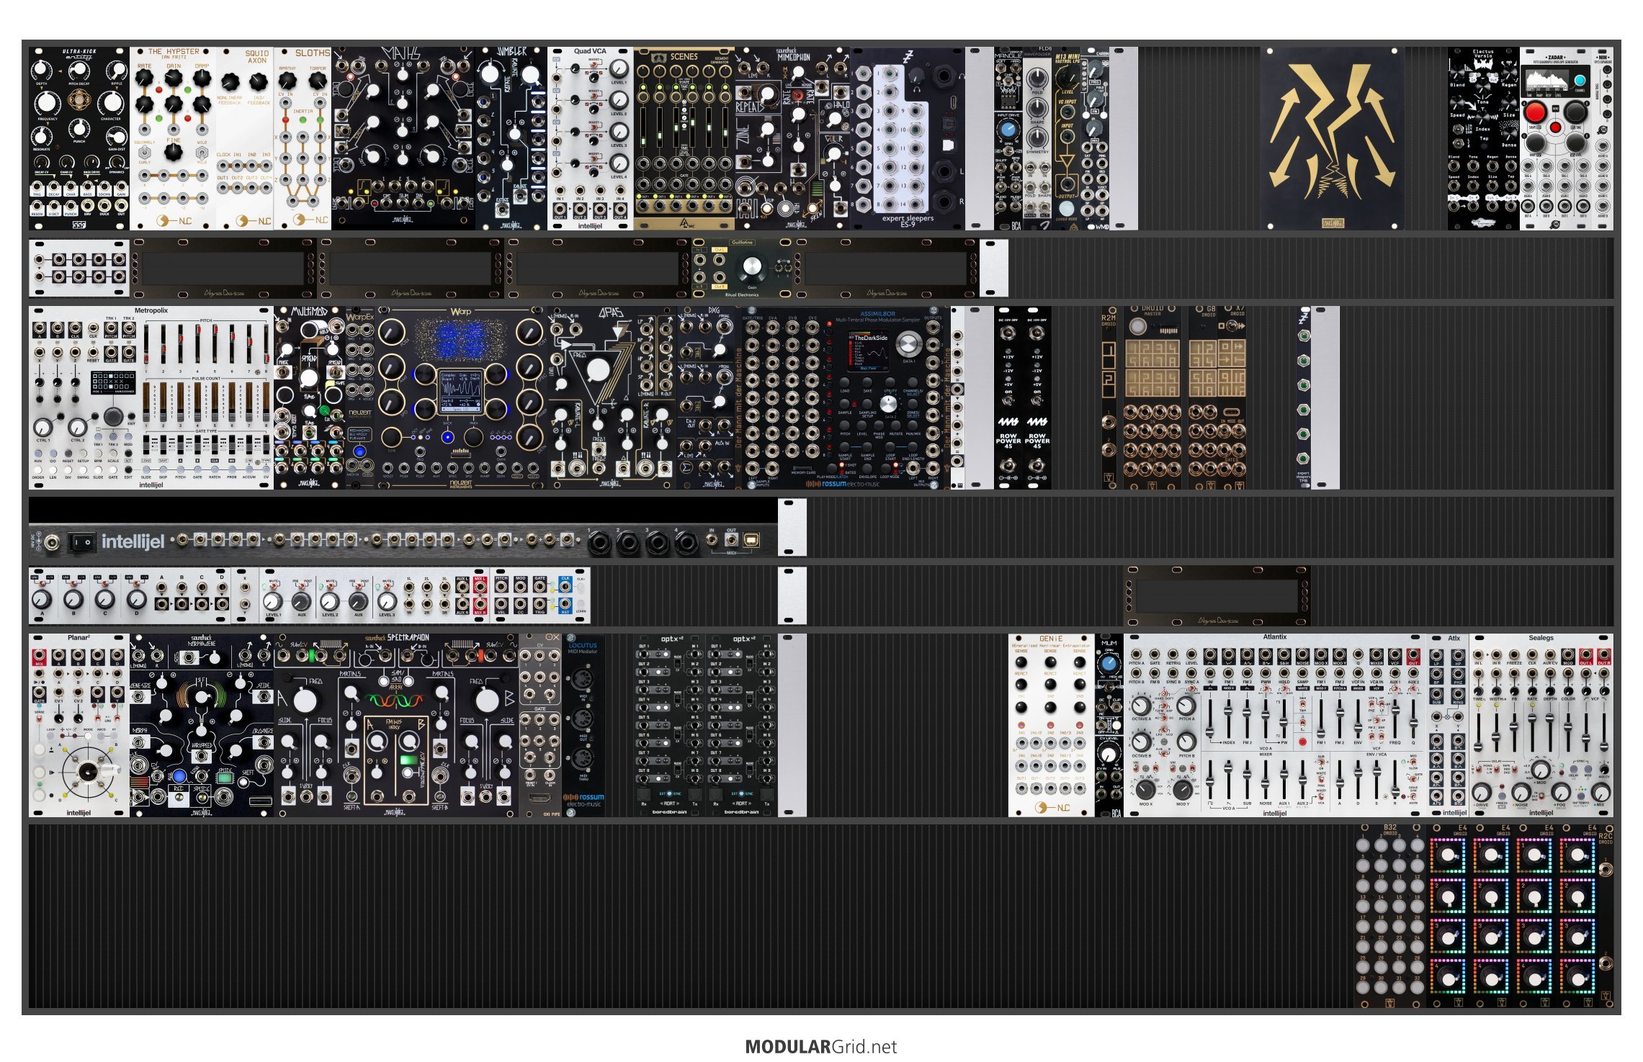Click the Mangle module by BCA
1643x1062 pixels.
pyautogui.click(x=1008, y=138)
